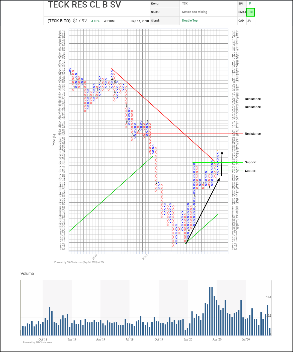This screenshot has height=352, width=293.
Task: Click the lowest Resistance label near 20.61
Action: [253, 134]
